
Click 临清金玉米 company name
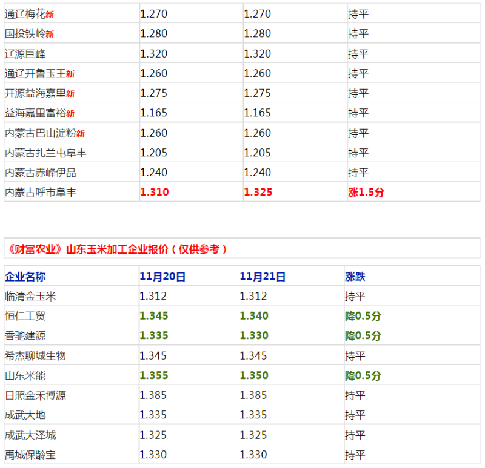point(30,297)
